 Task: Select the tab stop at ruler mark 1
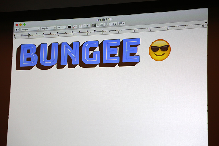tap(29, 34)
